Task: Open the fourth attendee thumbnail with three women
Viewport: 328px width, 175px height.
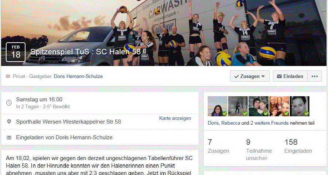Action: click(279, 106)
